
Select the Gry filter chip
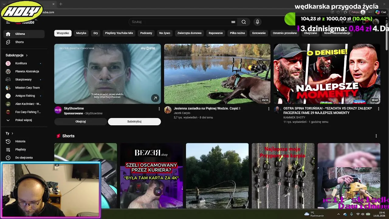click(96, 33)
